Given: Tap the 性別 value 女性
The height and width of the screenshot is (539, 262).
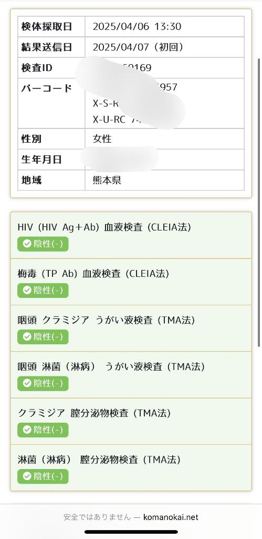Looking at the screenshot, I should tap(102, 139).
